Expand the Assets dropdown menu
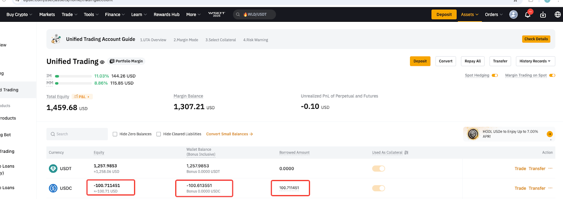Screen dimensions: 563x199 tap(469, 15)
